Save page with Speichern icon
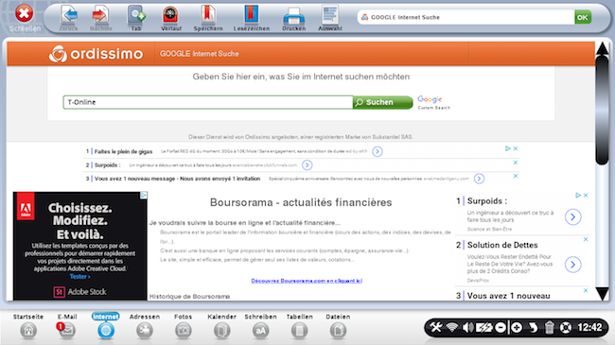 pos(208,14)
